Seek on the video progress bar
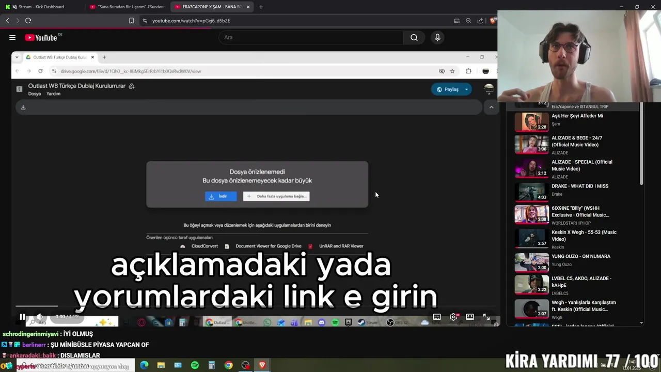 click(256, 307)
